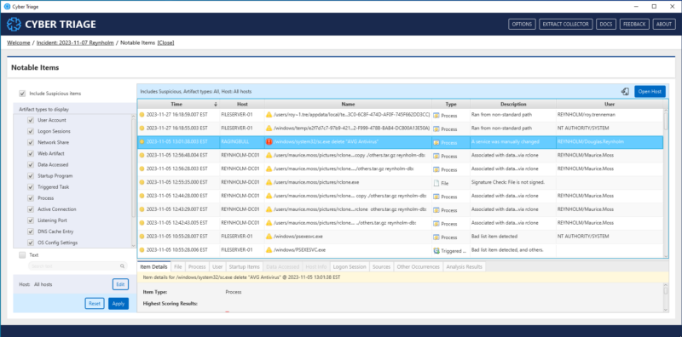Go to the Welcome breadcrumb link
Image resolution: width=682 pixels, height=337 pixels.
(x=19, y=43)
